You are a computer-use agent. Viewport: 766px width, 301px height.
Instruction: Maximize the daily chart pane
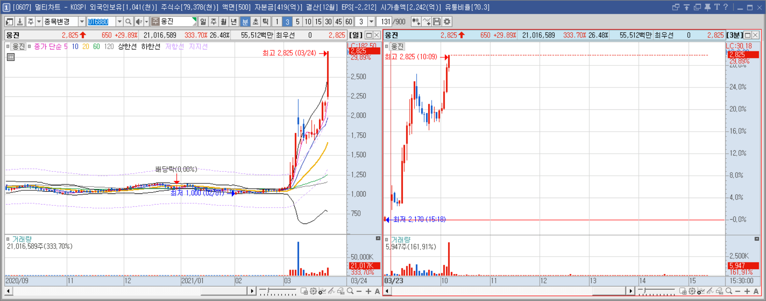[369, 35]
